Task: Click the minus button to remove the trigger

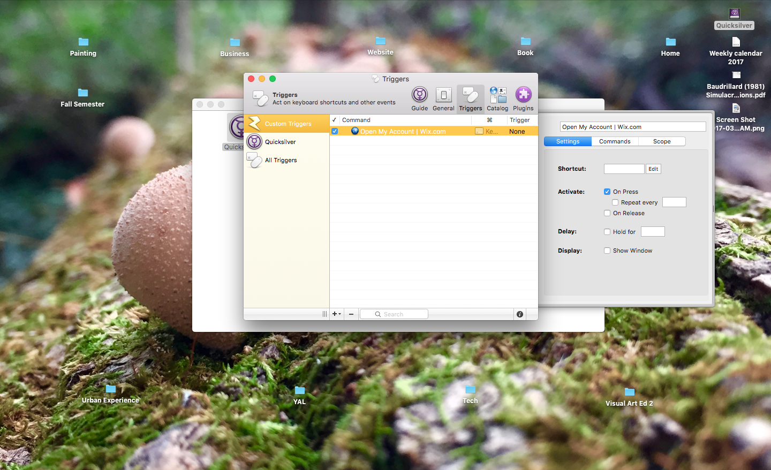Action: (x=351, y=314)
